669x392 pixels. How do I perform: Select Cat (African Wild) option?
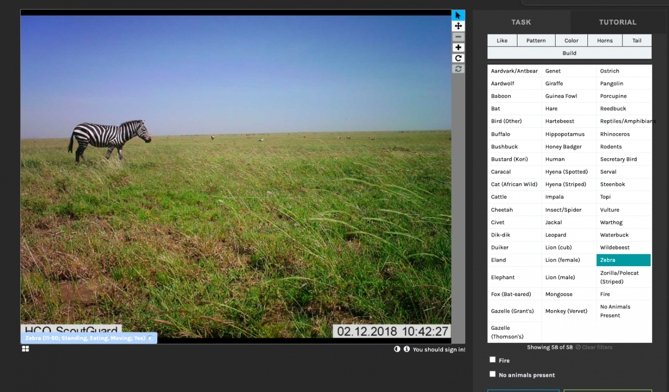coord(514,184)
